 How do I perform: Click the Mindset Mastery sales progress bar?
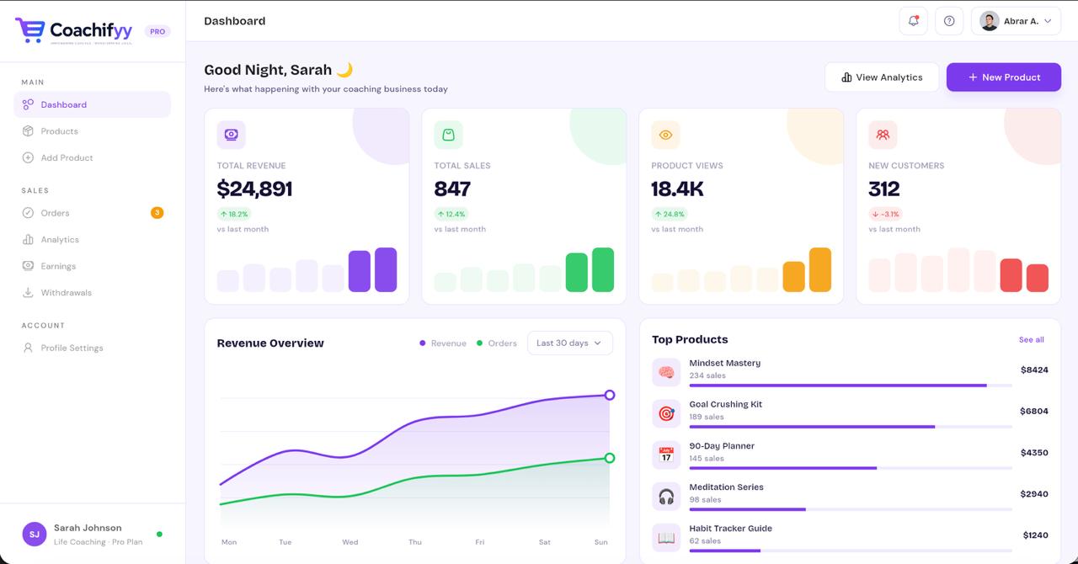coord(851,386)
